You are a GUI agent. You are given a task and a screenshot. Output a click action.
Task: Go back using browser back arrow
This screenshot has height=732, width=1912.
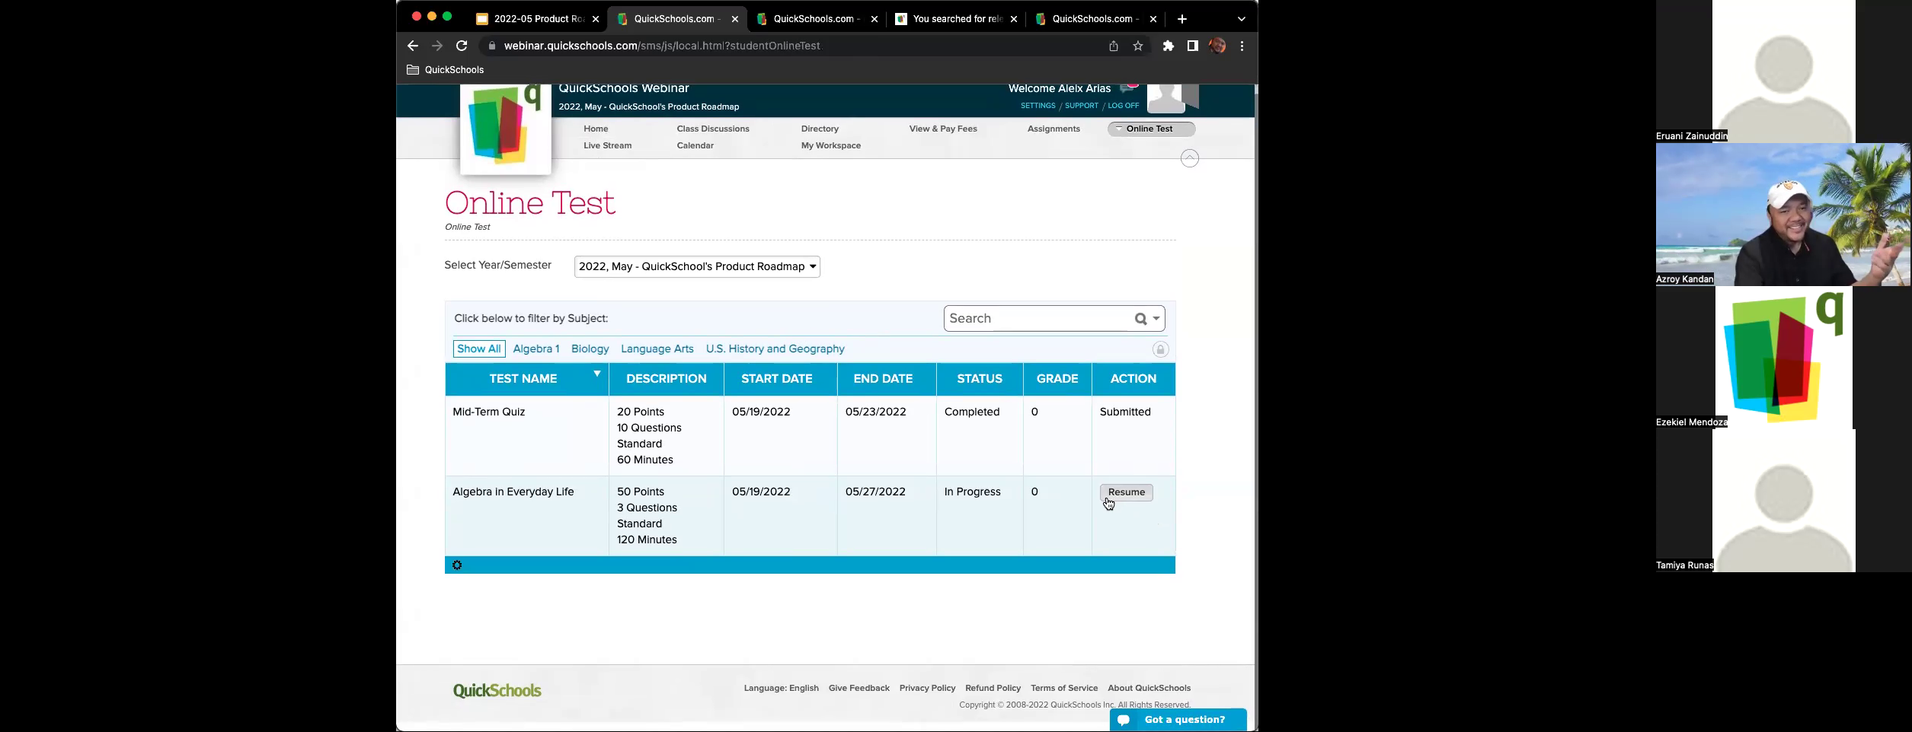tap(413, 46)
